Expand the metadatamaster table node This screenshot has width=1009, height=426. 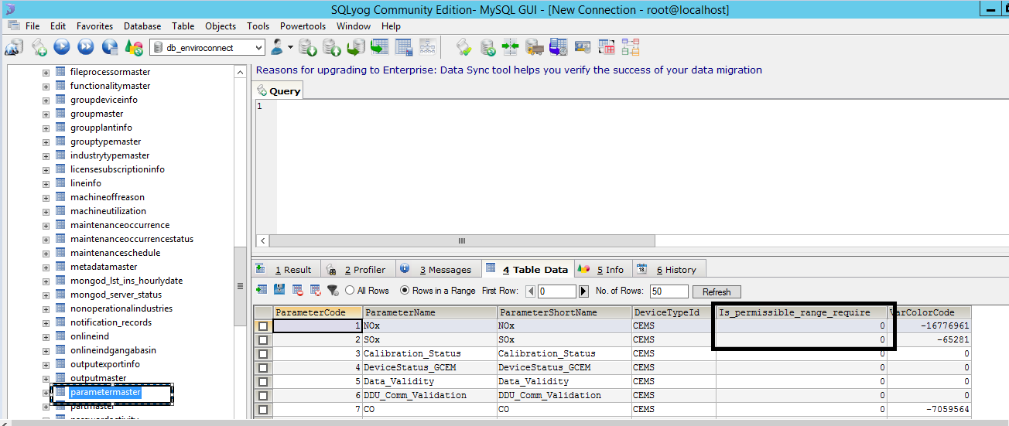click(x=46, y=267)
